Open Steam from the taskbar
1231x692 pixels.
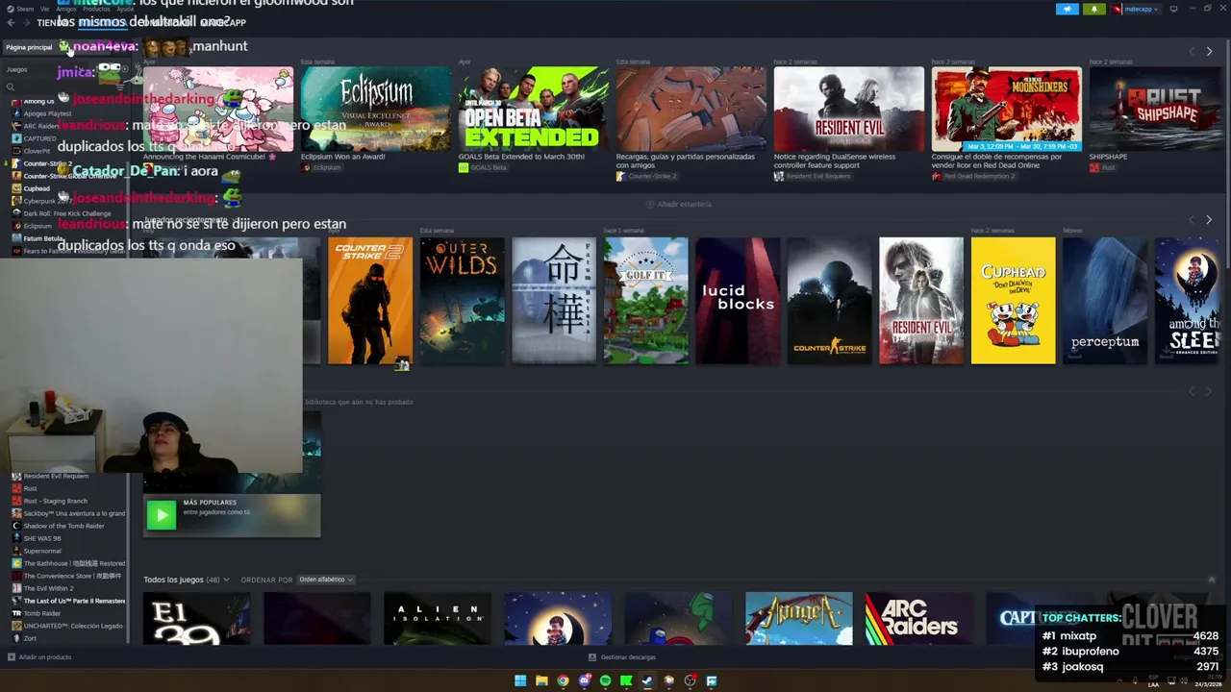tap(647, 680)
